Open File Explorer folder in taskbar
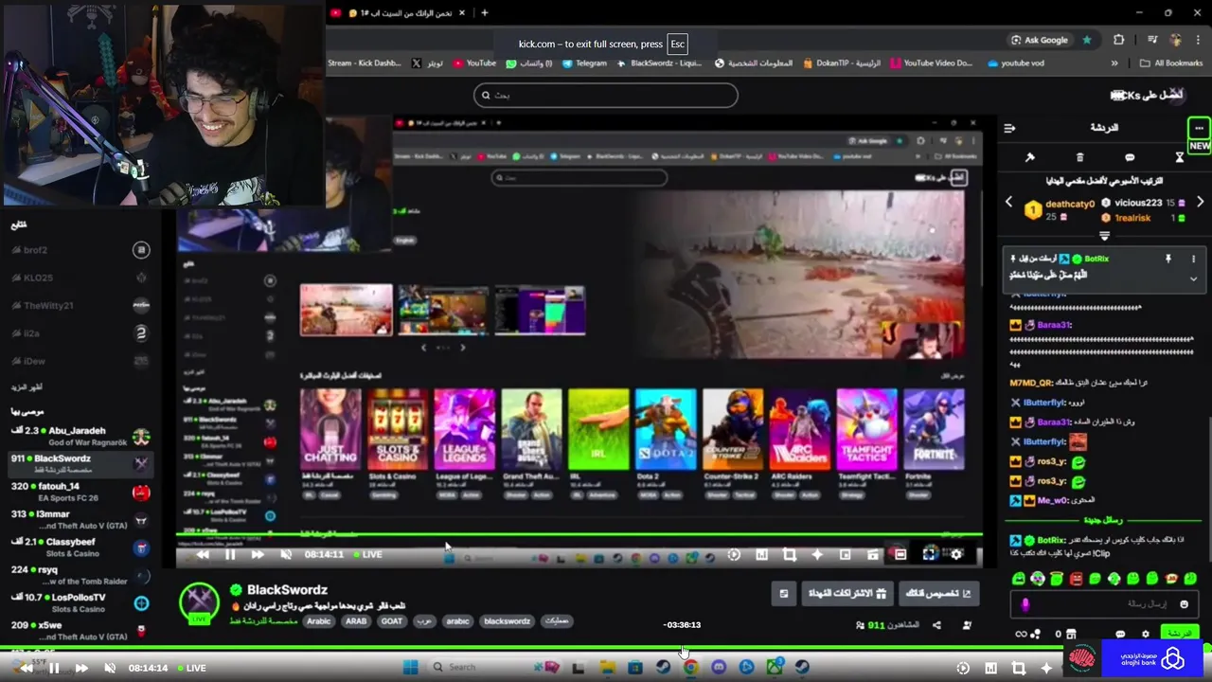The image size is (1212, 682). (x=607, y=668)
